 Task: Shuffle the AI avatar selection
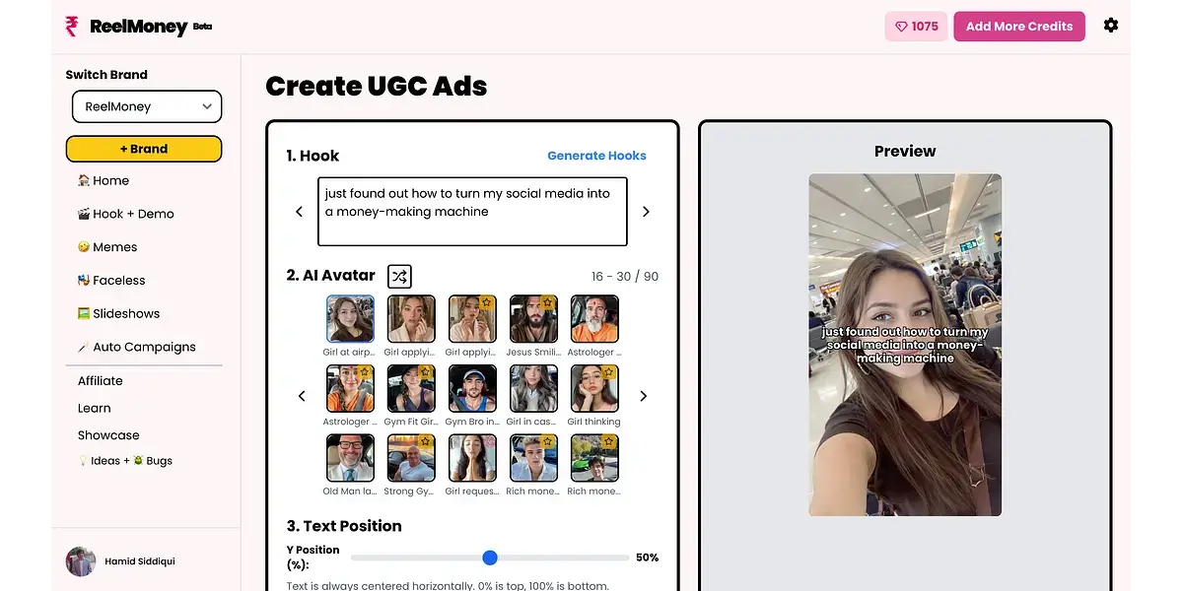tap(399, 276)
